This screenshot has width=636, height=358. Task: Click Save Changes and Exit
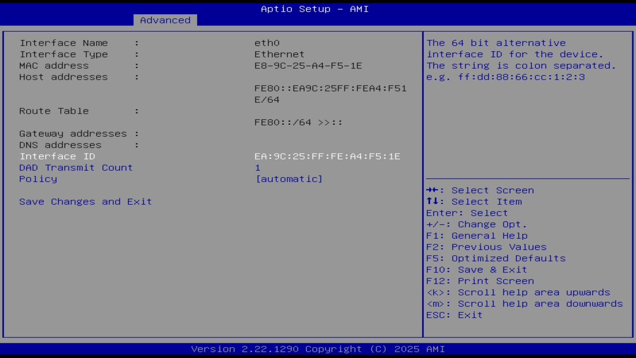tap(85, 201)
